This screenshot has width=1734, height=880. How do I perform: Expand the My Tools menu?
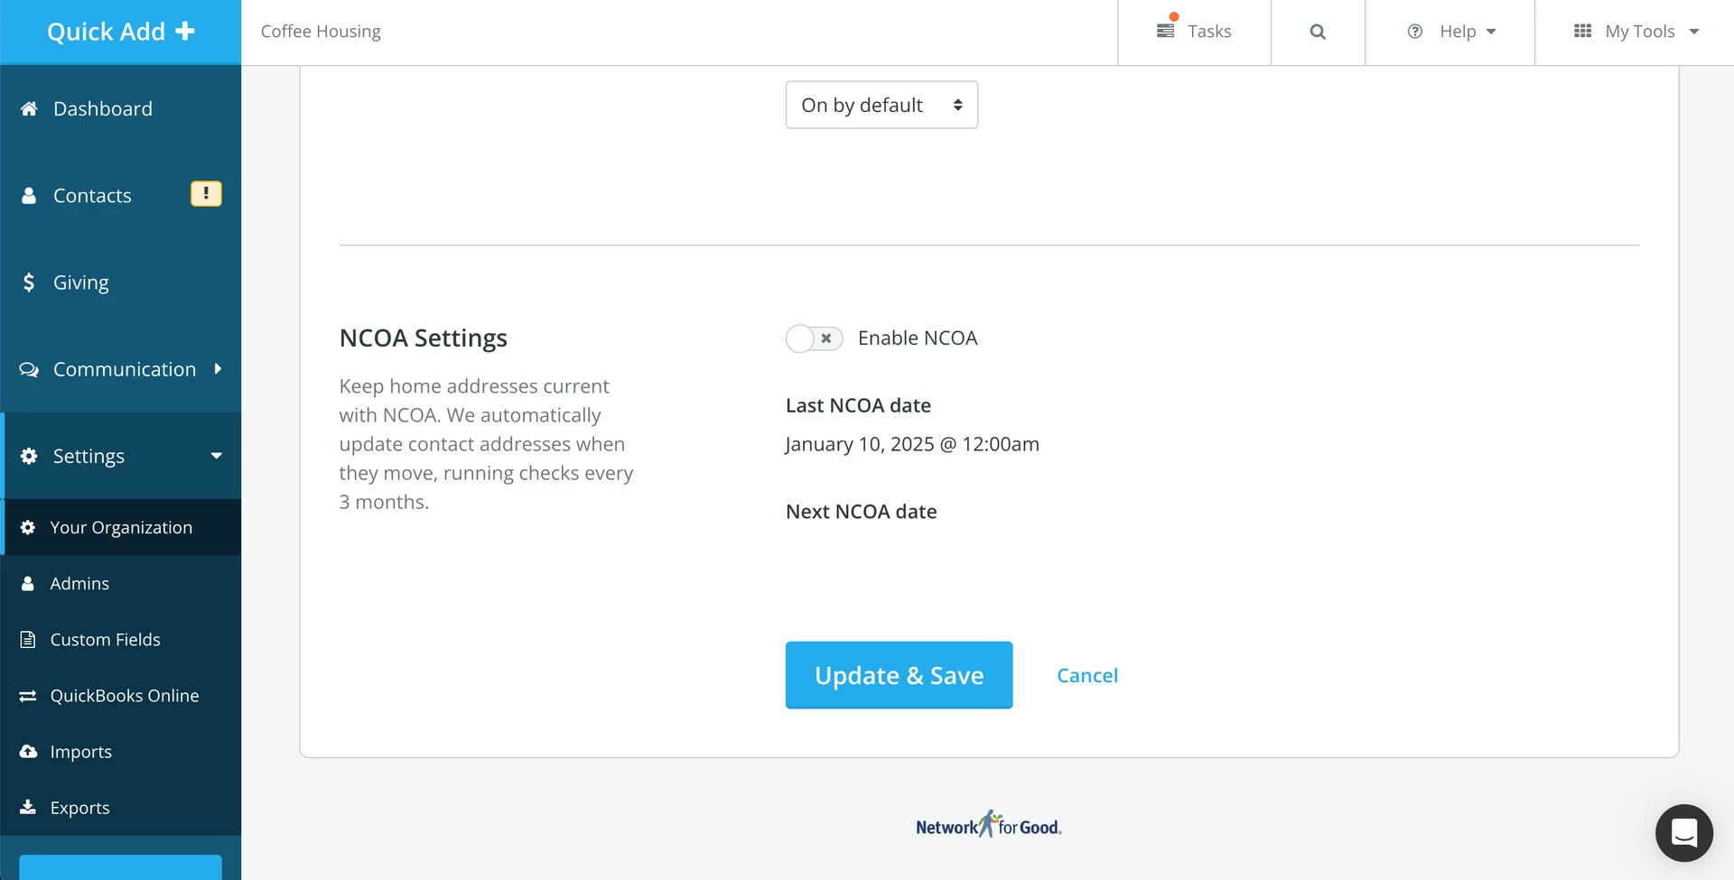pos(1638,31)
